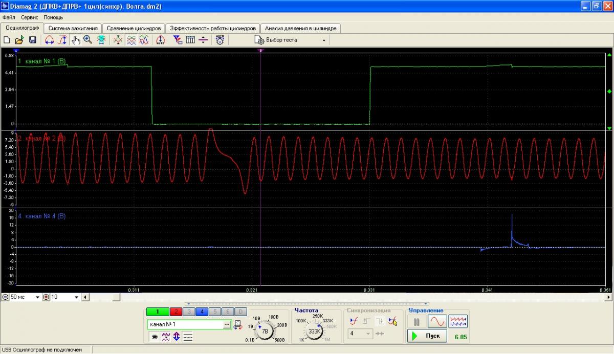
Task: Select the hand pan tool
Action: click(x=76, y=40)
